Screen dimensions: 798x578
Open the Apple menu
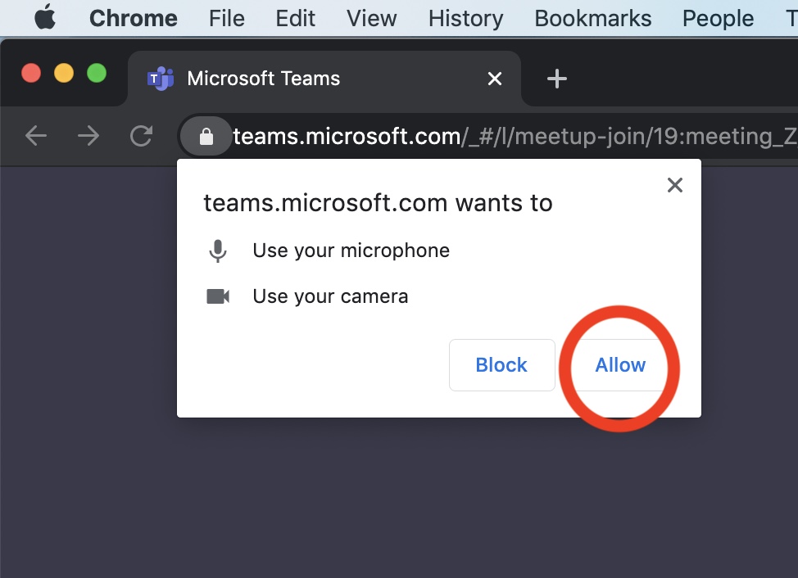coord(45,18)
